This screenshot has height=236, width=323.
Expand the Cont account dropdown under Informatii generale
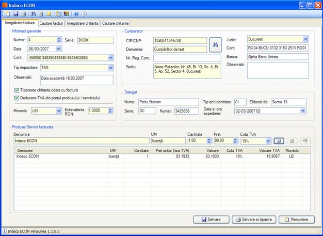(111, 58)
